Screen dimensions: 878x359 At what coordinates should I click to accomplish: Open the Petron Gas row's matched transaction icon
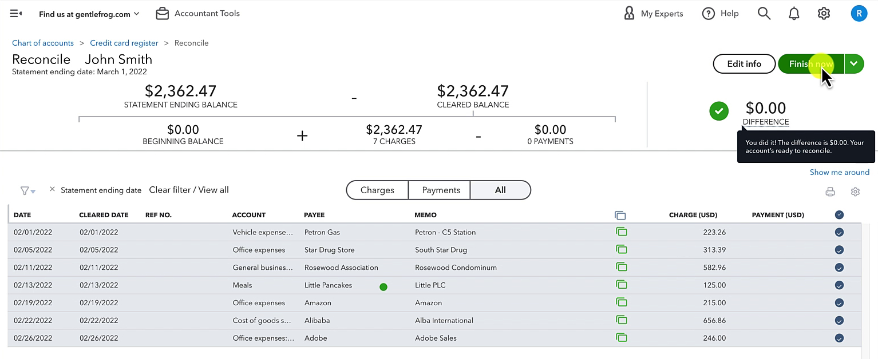[621, 232]
